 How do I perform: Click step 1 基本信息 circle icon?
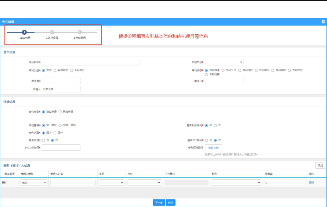click(24, 32)
